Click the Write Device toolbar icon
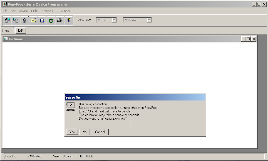268x161 pixels. 16,21
